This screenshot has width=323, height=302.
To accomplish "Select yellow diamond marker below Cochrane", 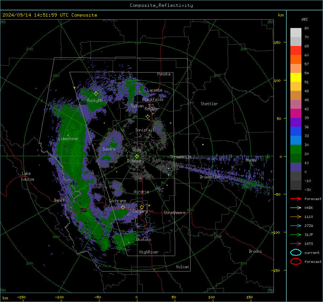I will (123, 207).
